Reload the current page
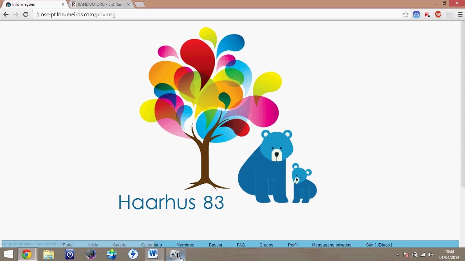This screenshot has height=261, width=465. pyautogui.click(x=25, y=14)
